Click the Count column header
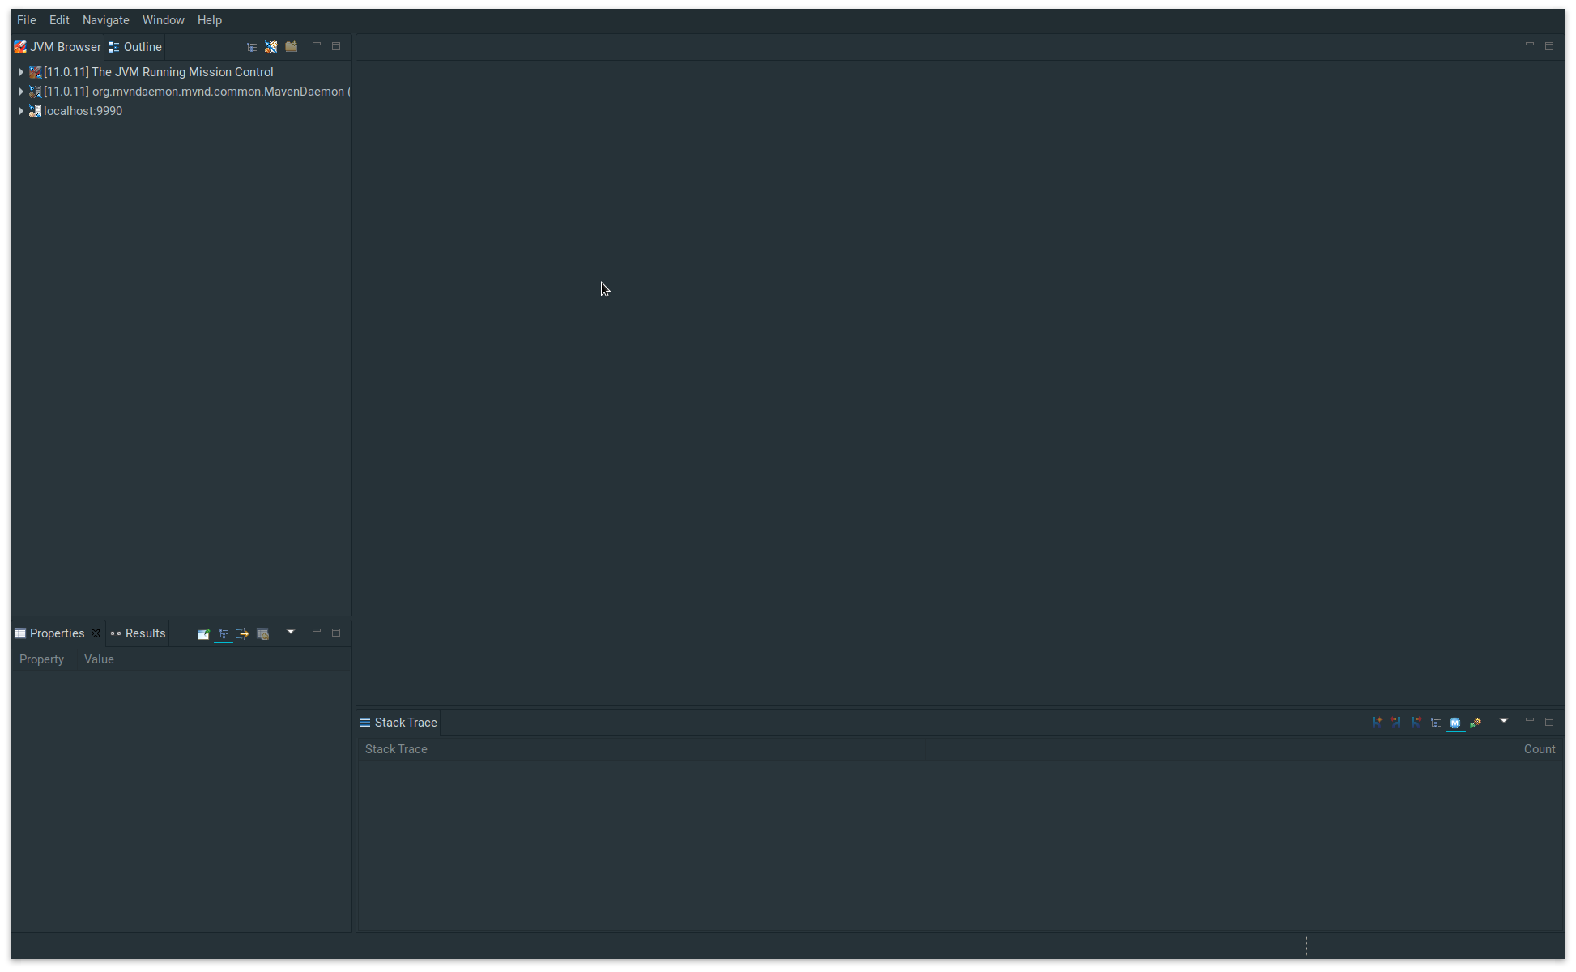The image size is (1576, 972). tap(1539, 749)
